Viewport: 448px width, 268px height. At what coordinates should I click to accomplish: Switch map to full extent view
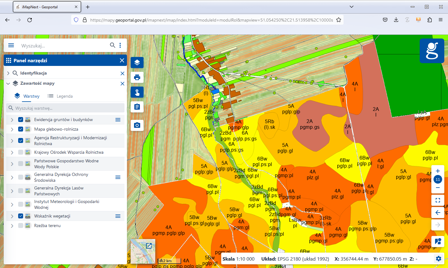coord(438,200)
